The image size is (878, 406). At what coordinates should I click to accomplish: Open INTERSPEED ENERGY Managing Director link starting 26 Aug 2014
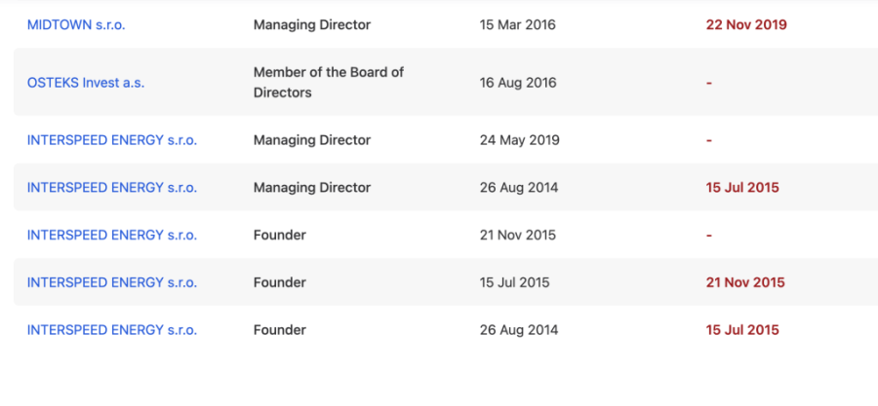coord(112,188)
